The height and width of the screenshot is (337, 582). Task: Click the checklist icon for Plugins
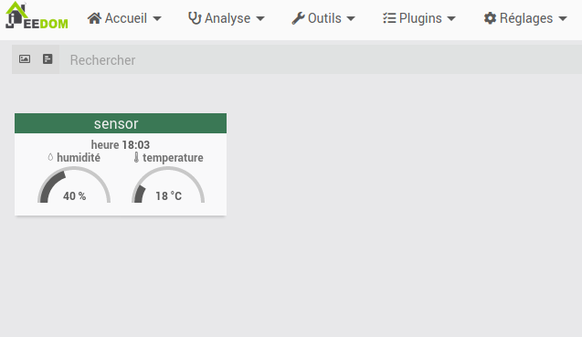point(389,18)
